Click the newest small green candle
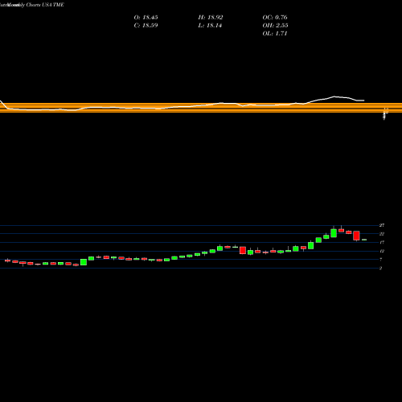The image size is (402, 402). [x=364, y=240]
